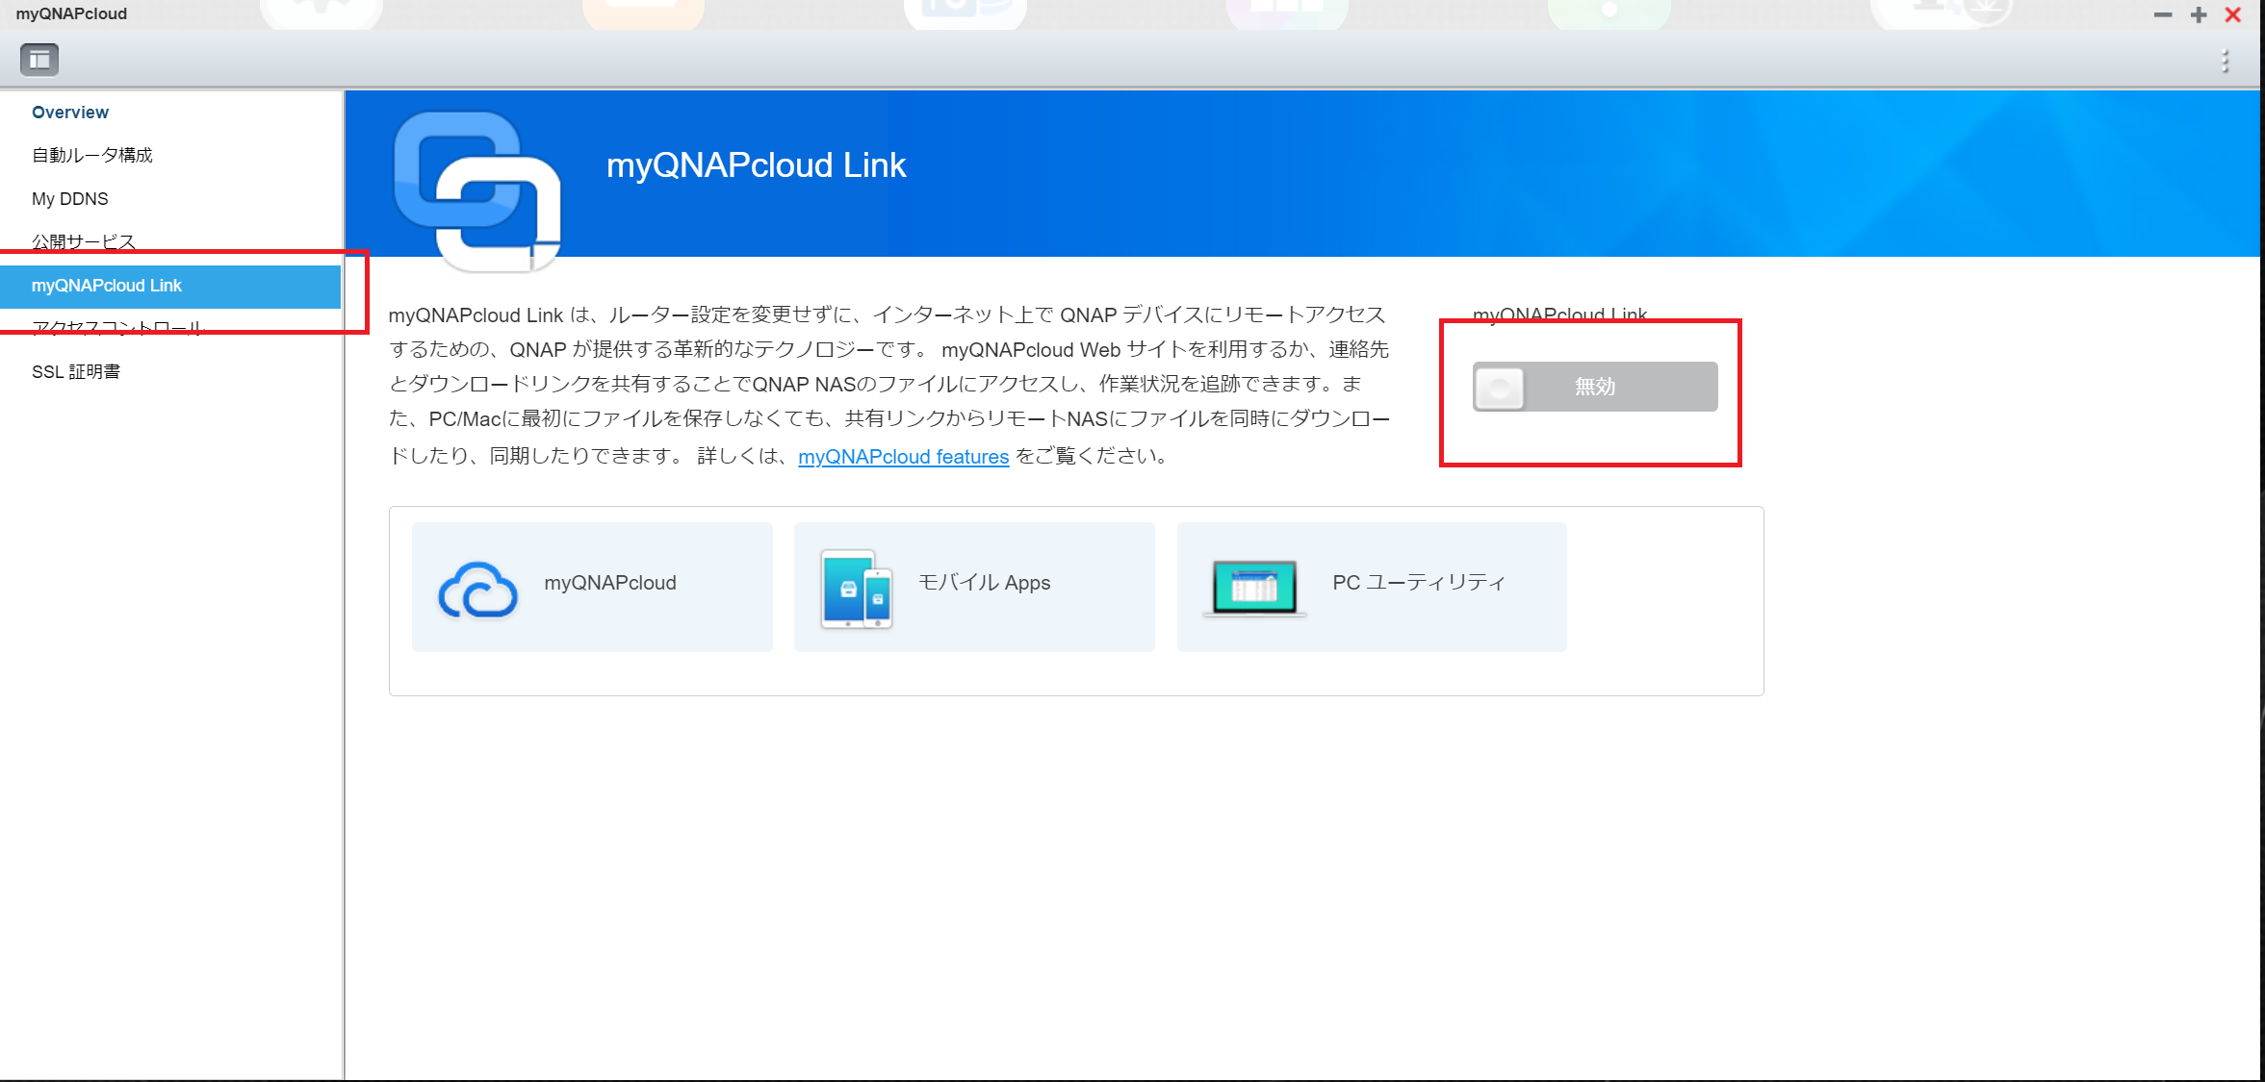Click the blue cloud myQNAPcloud icon
Image resolution: width=2265 pixels, height=1082 pixels.
[478, 589]
